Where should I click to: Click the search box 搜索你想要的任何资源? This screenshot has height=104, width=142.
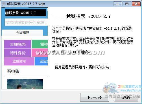pyautogui.click(x=26, y=22)
